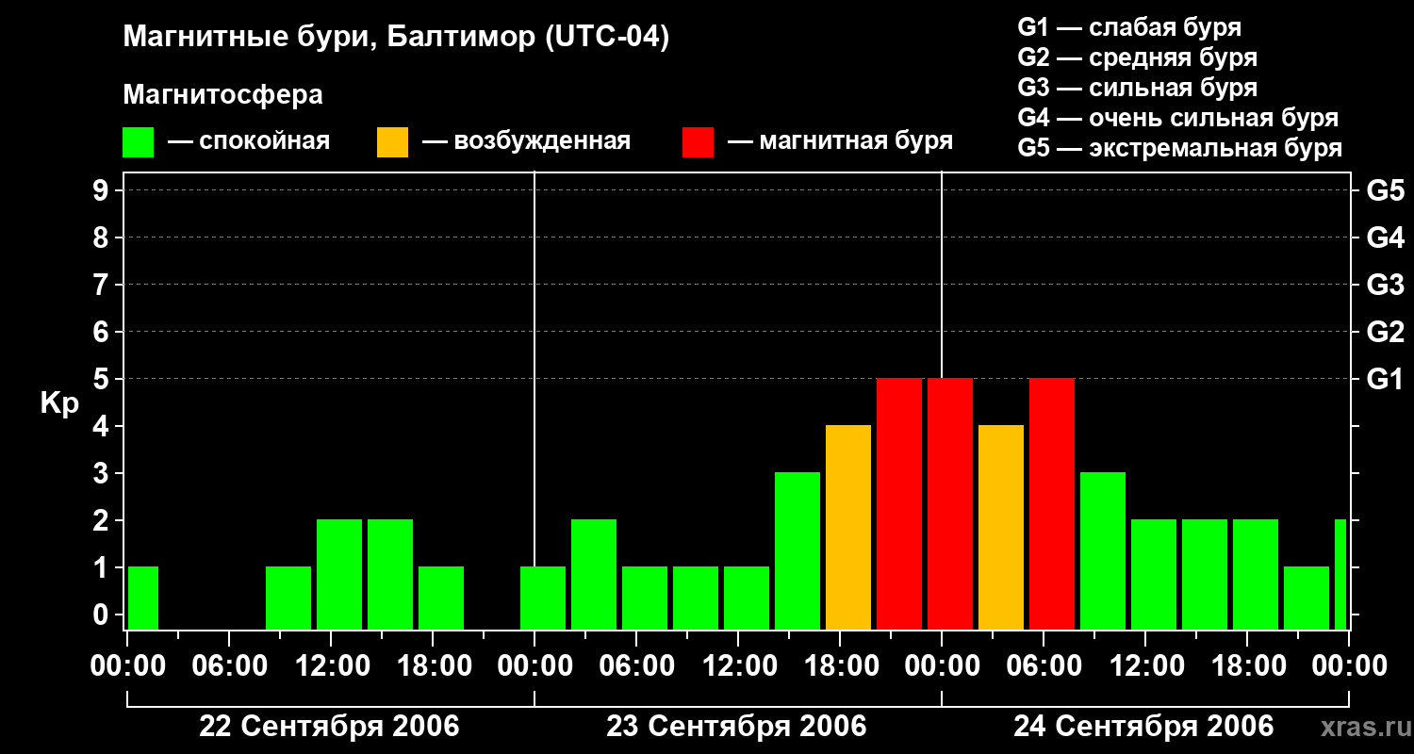Click the 'Магнитосфера' heading

point(223,95)
